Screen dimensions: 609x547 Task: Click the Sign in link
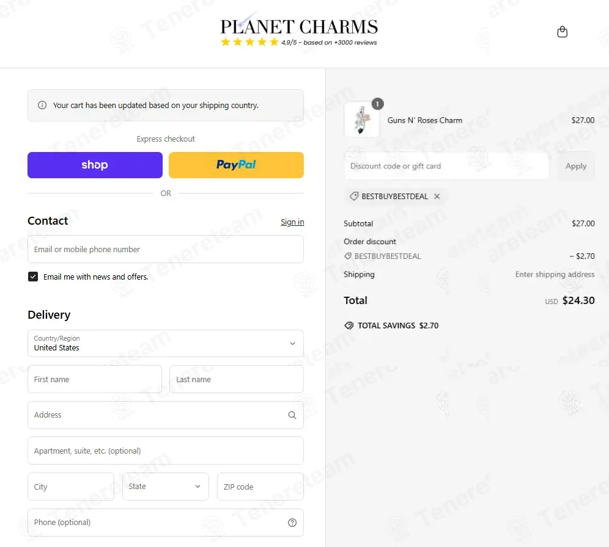(x=292, y=222)
